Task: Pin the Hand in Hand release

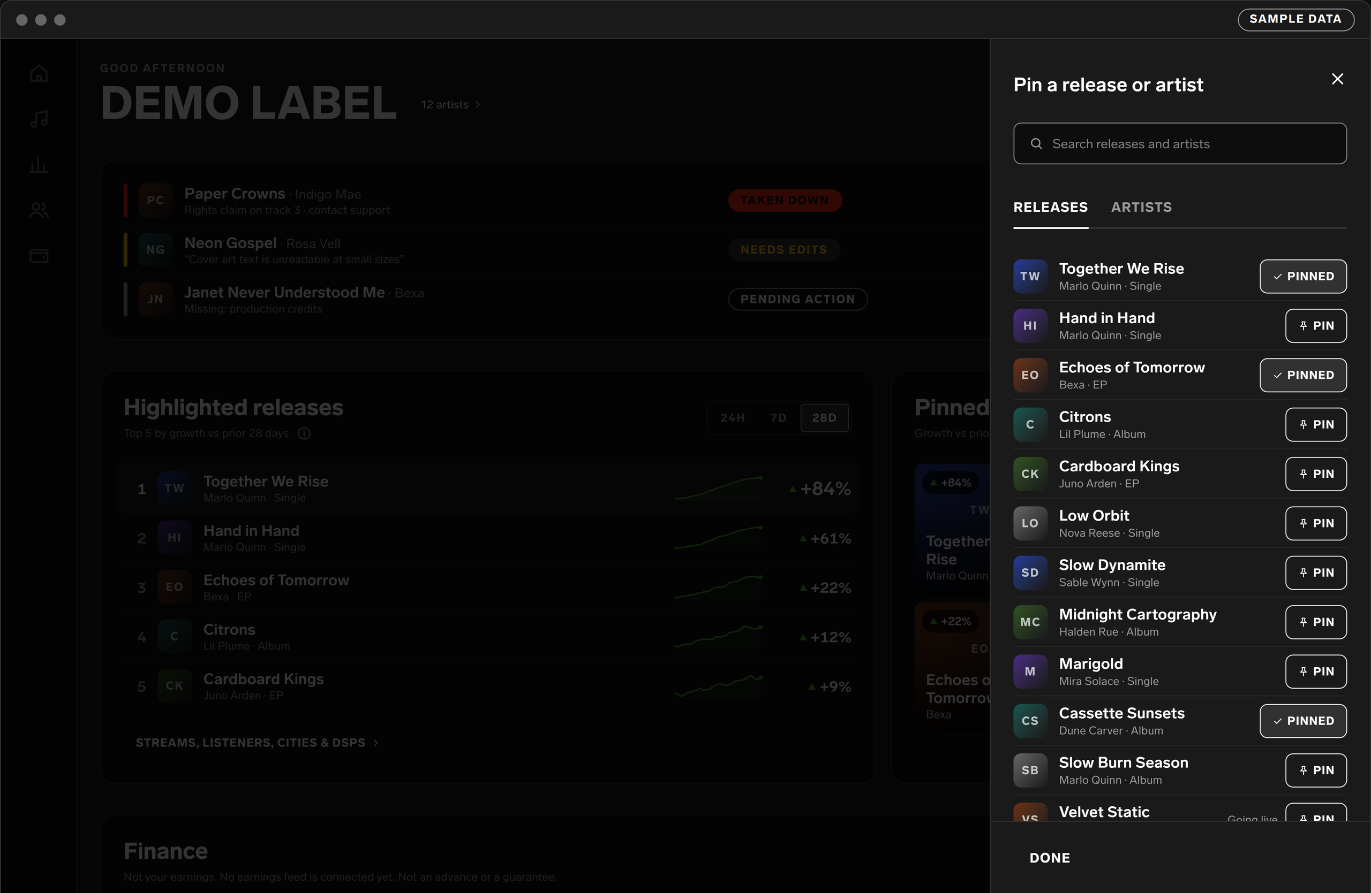Action: [1316, 326]
